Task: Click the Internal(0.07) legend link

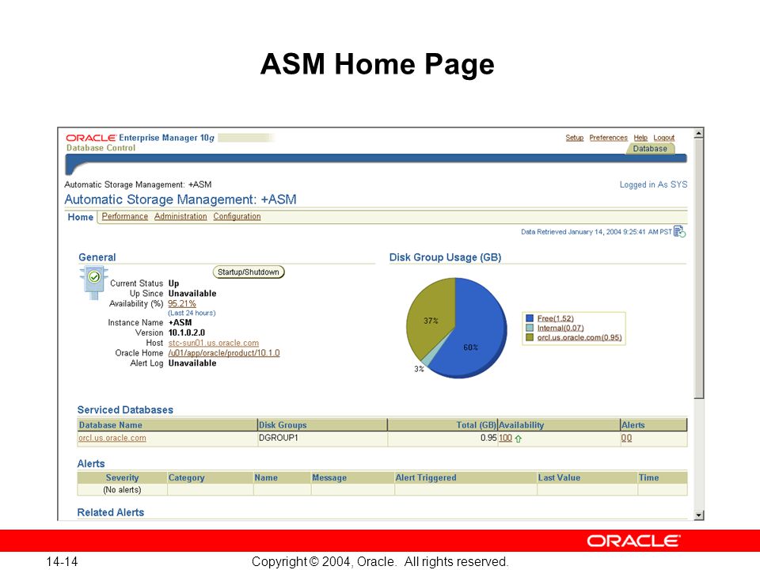Action: pyautogui.click(x=560, y=328)
